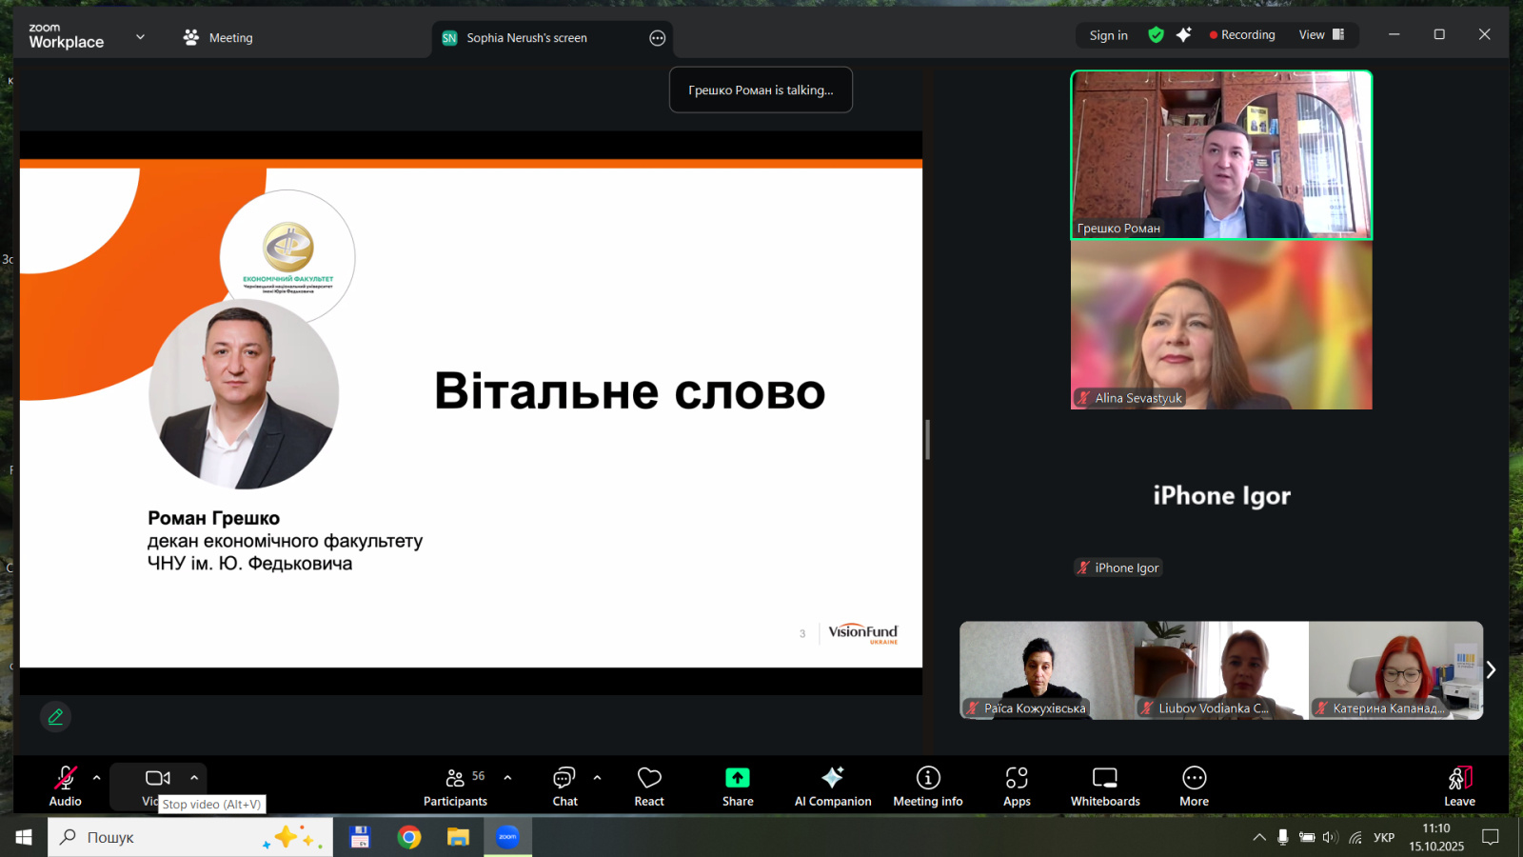This screenshot has width=1523, height=857.
Task: Leave the meeting
Action: click(x=1458, y=786)
